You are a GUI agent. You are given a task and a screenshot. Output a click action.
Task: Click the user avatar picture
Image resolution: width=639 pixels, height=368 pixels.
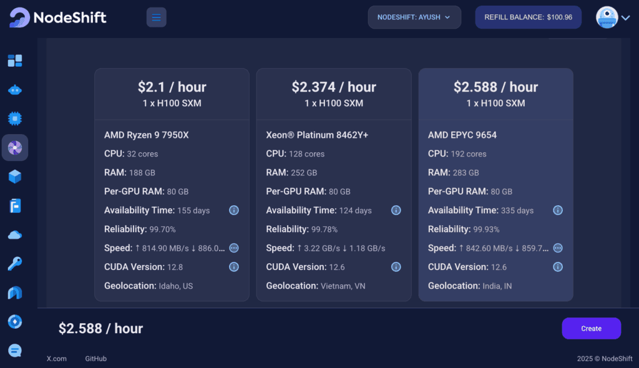607,17
